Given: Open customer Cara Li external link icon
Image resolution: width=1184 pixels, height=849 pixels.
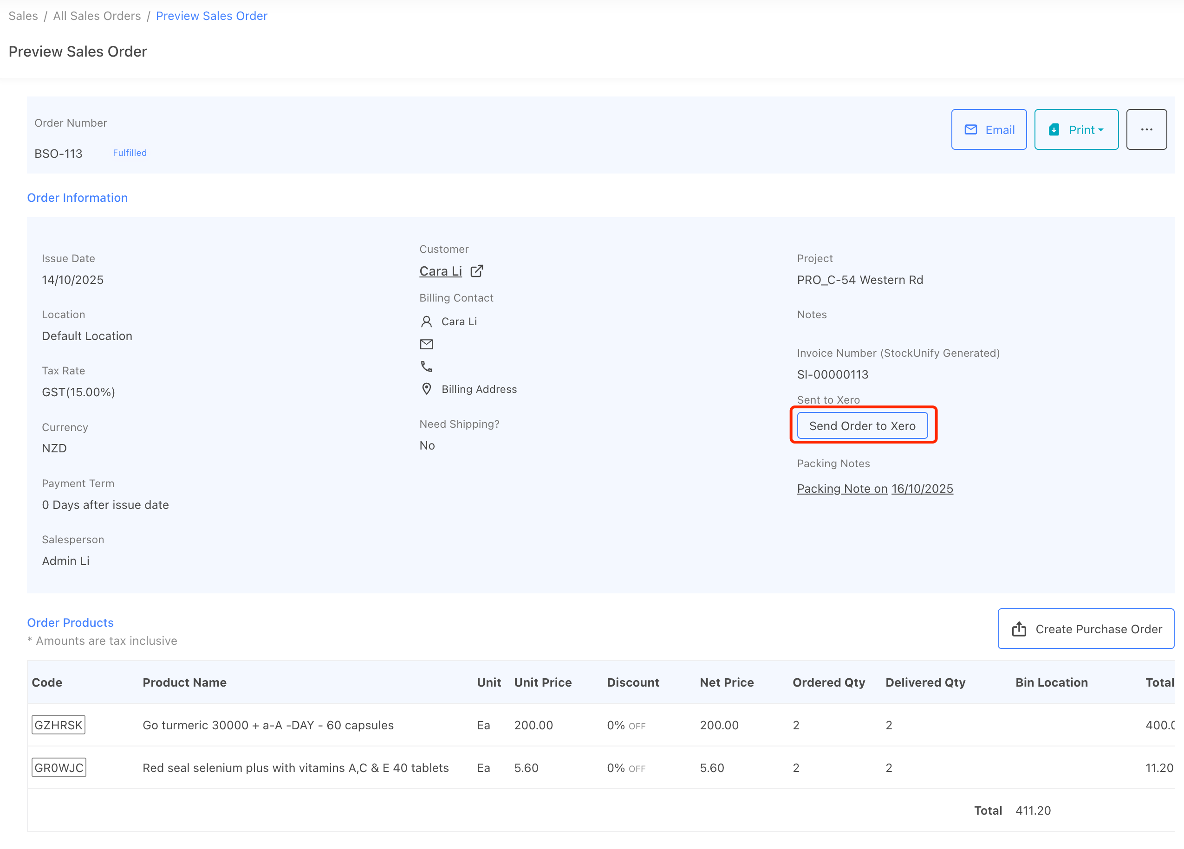Looking at the screenshot, I should [477, 271].
